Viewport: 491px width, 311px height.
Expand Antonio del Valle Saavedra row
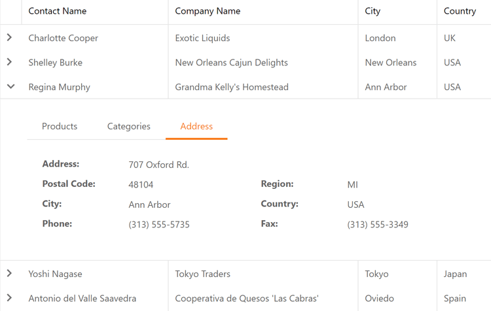click(10, 298)
